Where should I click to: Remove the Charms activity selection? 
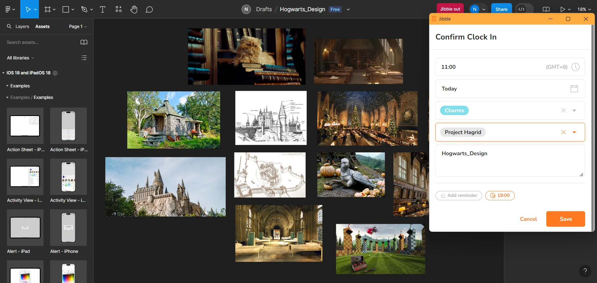(x=563, y=110)
